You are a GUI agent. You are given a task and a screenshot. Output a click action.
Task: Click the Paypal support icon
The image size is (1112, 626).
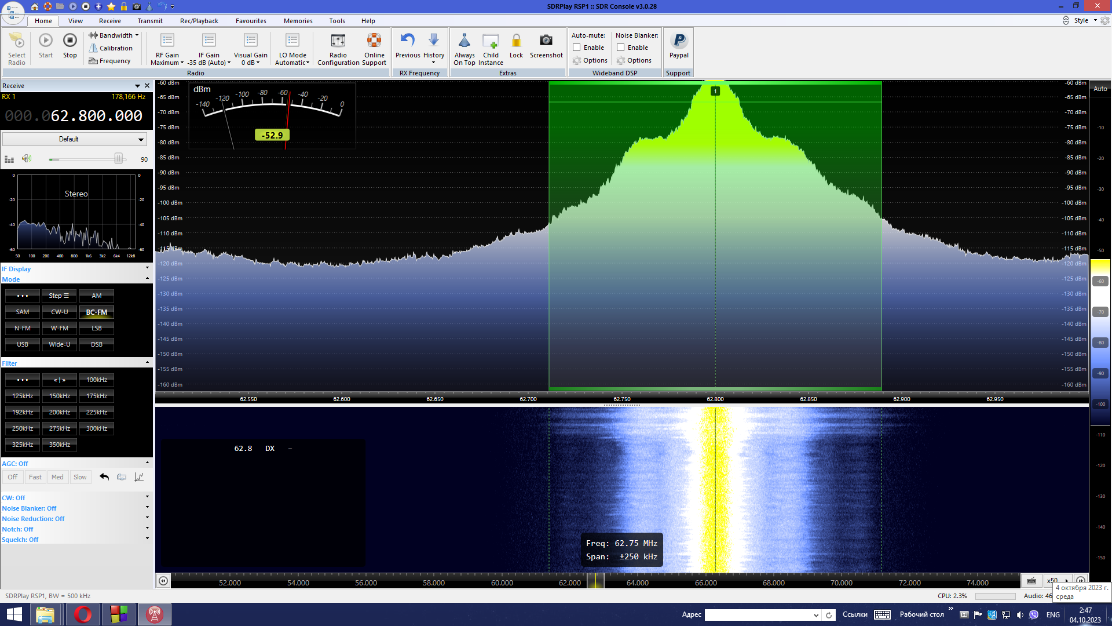pyautogui.click(x=679, y=41)
